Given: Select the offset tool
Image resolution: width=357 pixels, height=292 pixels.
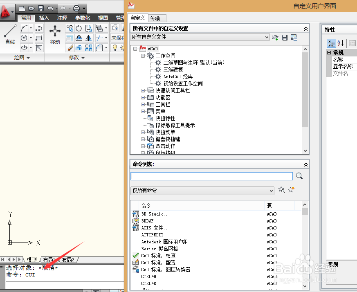Looking at the screenshot, I should click(79, 38).
